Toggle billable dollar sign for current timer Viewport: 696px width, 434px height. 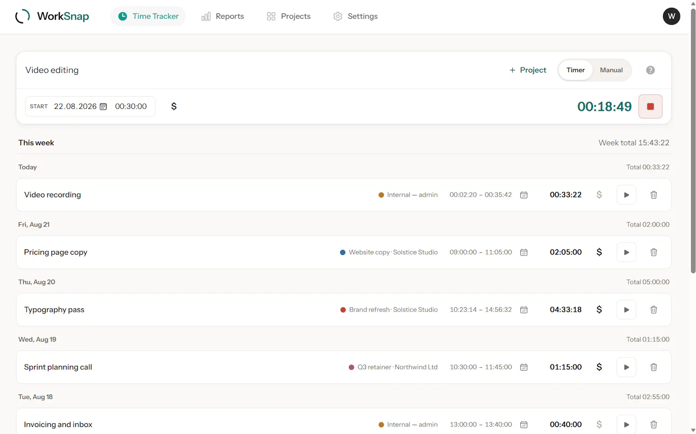(174, 106)
